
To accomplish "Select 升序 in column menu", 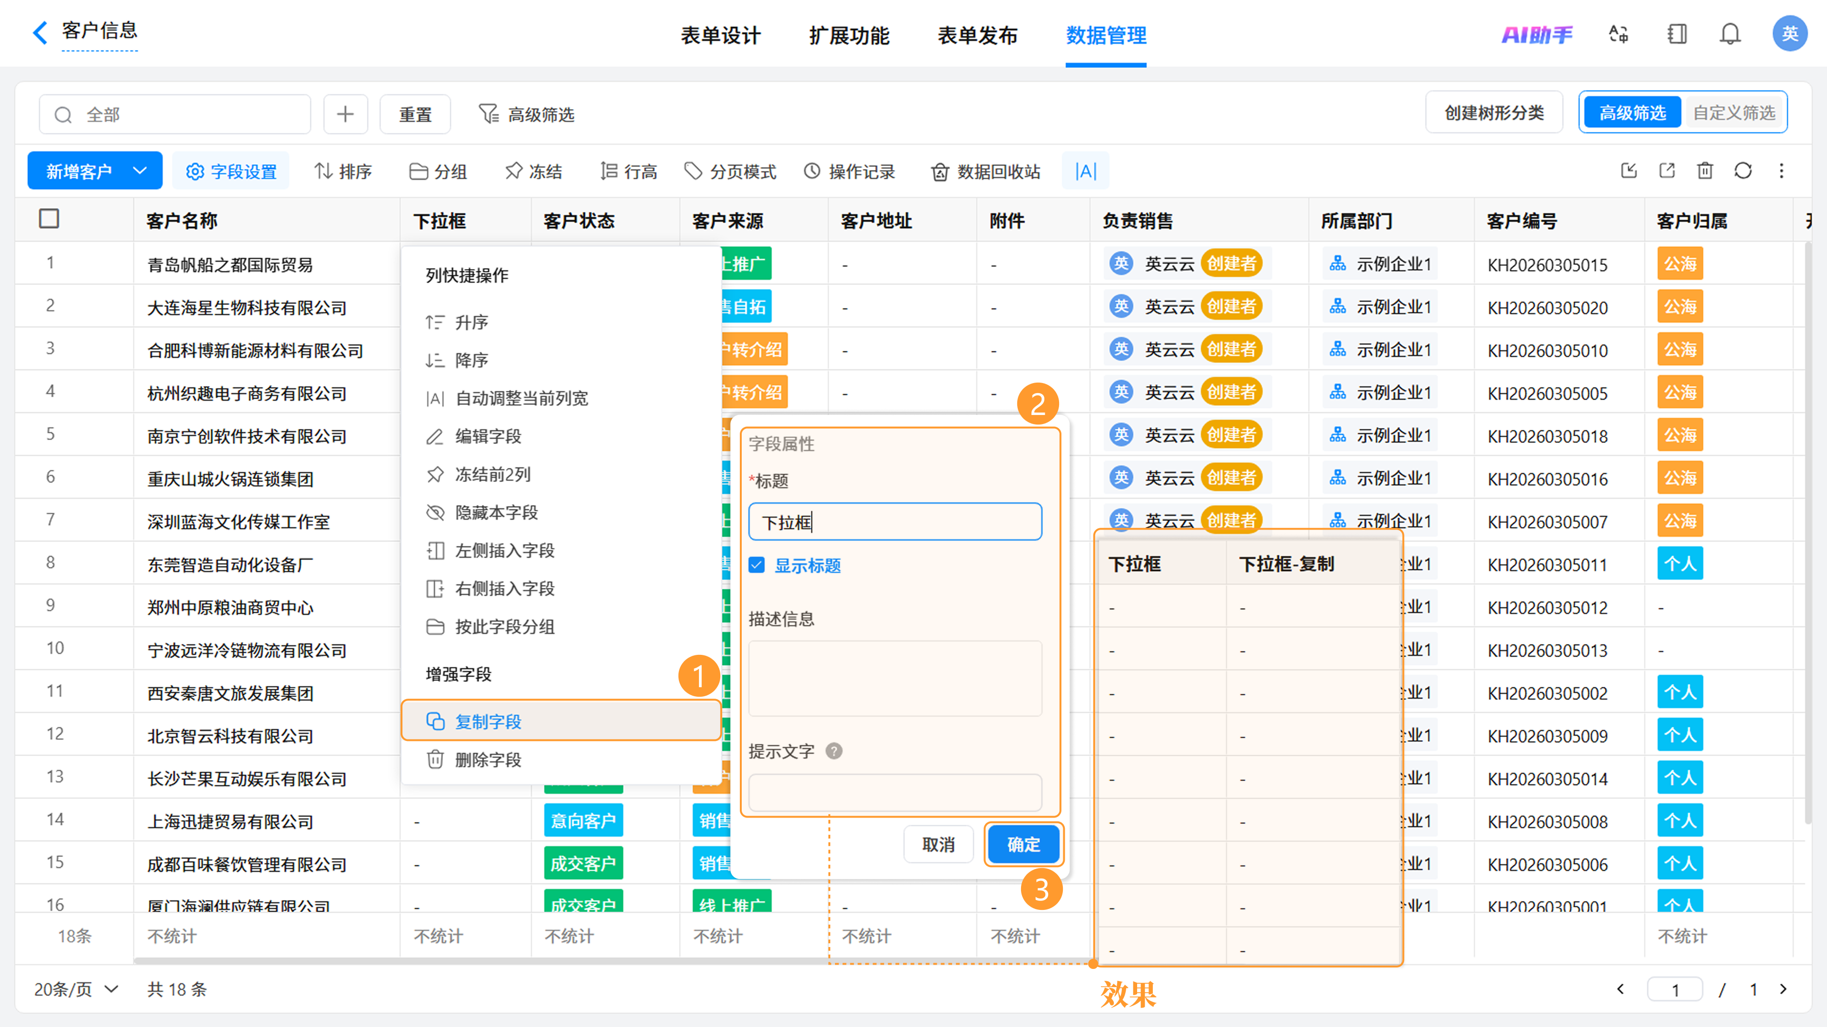I will tap(560, 322).
